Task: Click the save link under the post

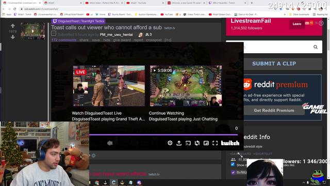Action: click(96, 40)
